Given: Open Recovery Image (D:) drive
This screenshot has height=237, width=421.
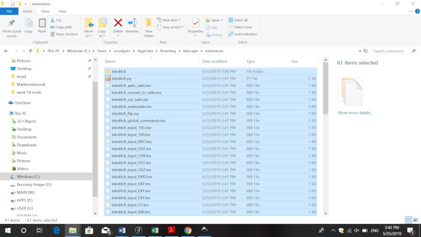Looking at the screenshot, I should pos(34,184).
